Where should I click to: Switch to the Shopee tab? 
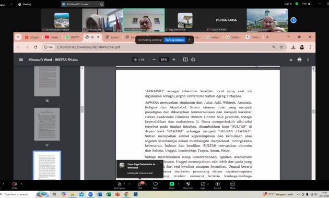pos(32,37)
